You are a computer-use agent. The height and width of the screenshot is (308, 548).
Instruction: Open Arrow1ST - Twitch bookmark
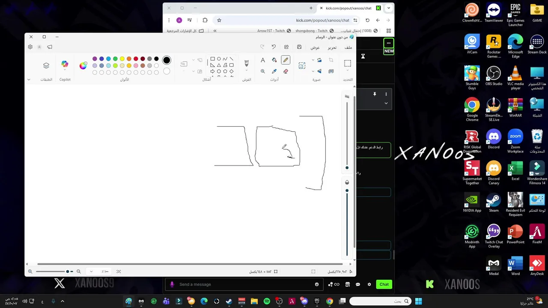click(274, 31)
